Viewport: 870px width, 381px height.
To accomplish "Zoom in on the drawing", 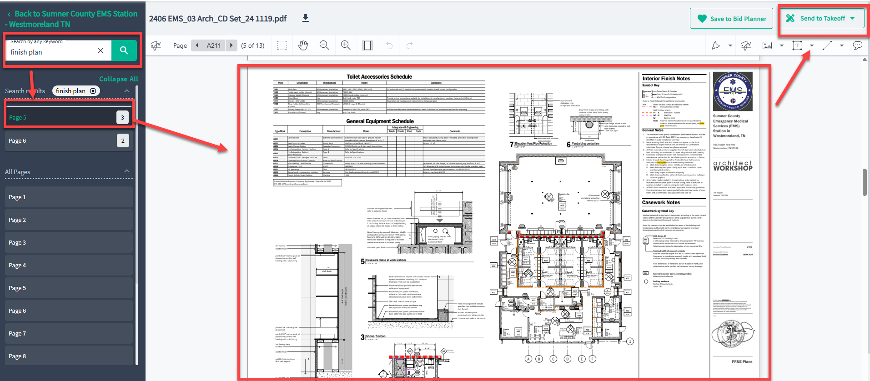I will click(346, 45).
